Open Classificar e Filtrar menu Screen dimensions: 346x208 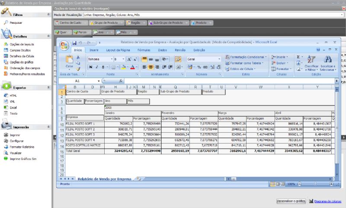click(311, 63)
